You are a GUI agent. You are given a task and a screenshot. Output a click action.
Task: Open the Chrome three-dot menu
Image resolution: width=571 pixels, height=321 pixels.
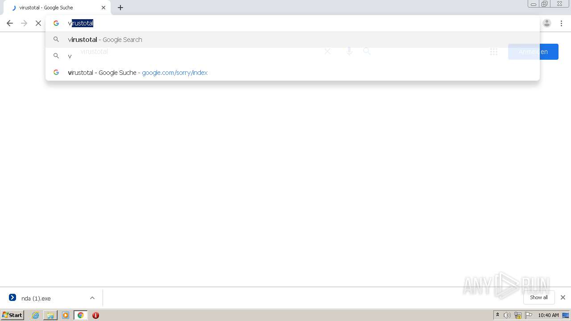pos(561,23)
